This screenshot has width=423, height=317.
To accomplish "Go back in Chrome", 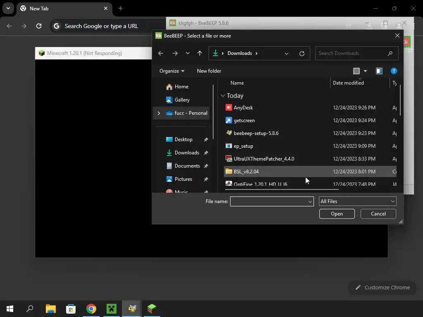I will point(9,26).
